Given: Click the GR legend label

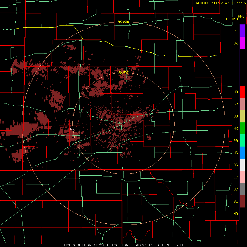Looking at the screenshot, I should coord(235,104).
